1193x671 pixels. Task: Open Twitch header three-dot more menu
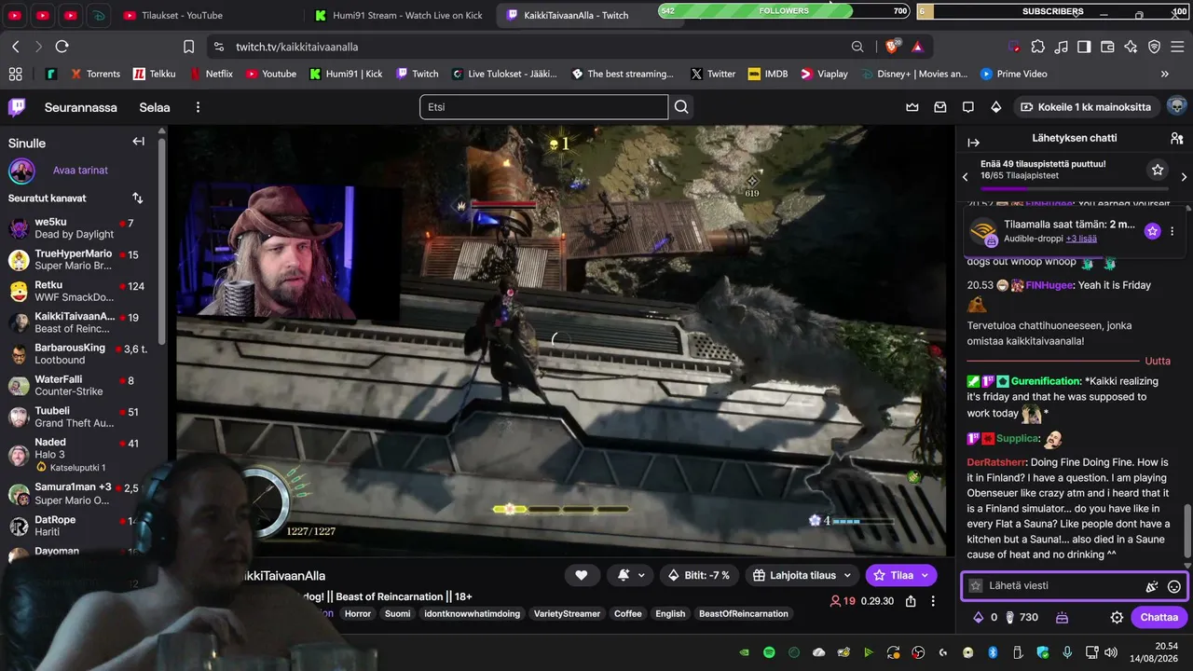(198, 107)
